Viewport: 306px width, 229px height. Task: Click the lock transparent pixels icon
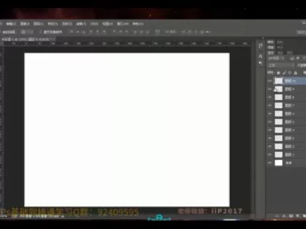pyautogui.click(x=278, y=73)
